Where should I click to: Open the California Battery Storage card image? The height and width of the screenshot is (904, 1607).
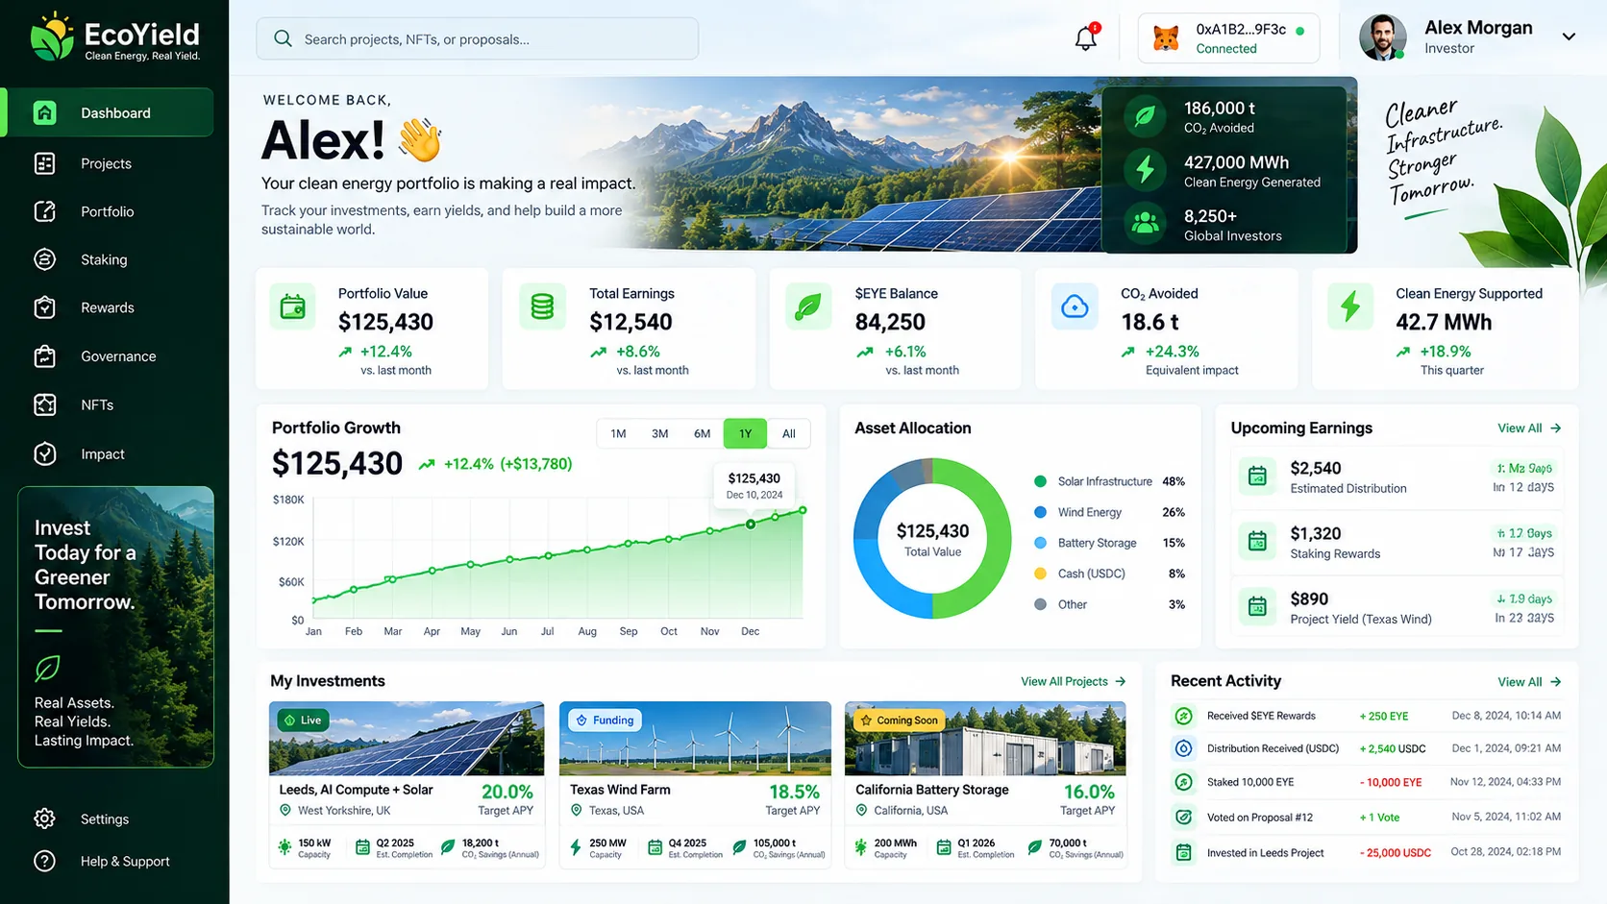click(x=985, y=738)
